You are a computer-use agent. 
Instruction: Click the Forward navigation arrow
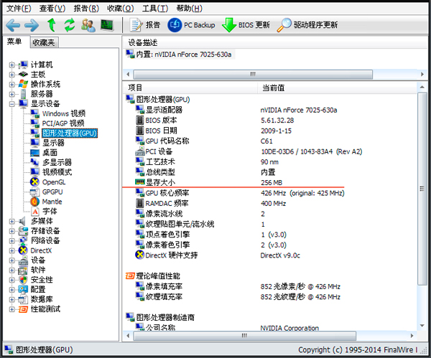[x=32, y=25]
